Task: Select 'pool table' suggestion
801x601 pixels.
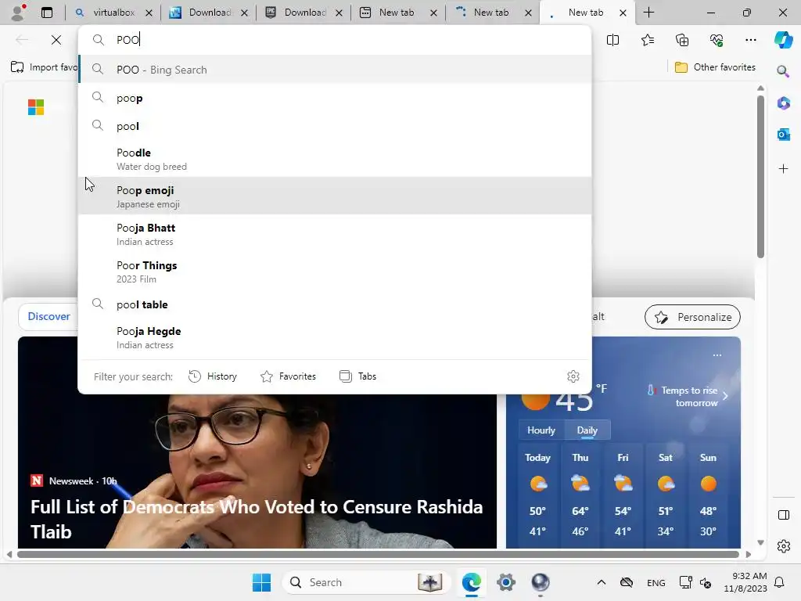Action: 335,304
